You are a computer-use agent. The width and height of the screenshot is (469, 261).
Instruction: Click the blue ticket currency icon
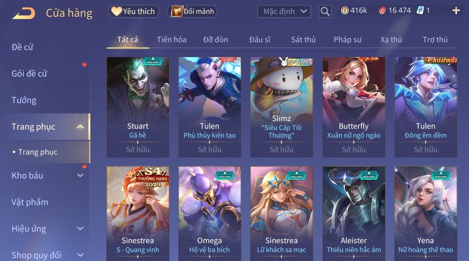coord(420,11)
